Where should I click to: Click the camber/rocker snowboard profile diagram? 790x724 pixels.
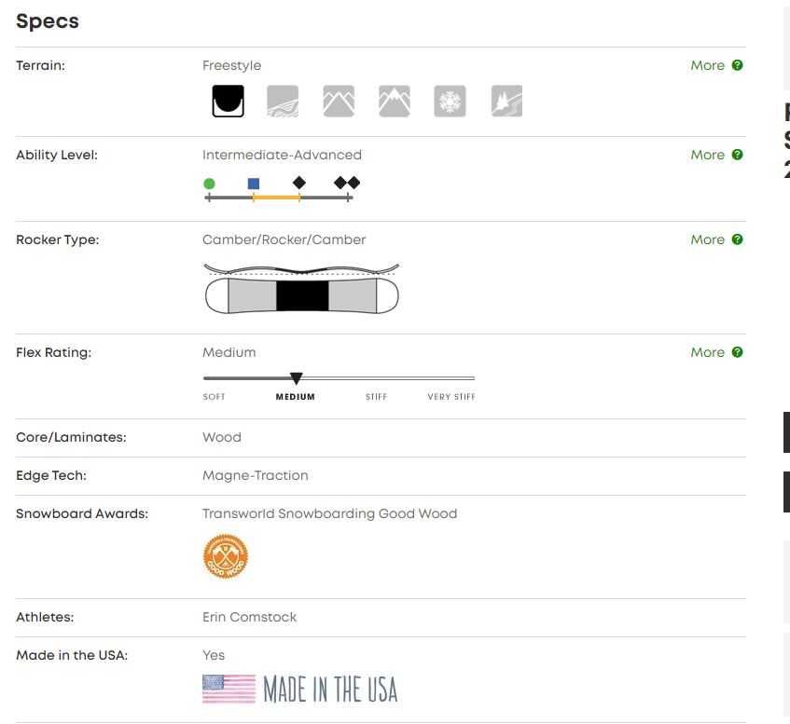tap(301, 289)
